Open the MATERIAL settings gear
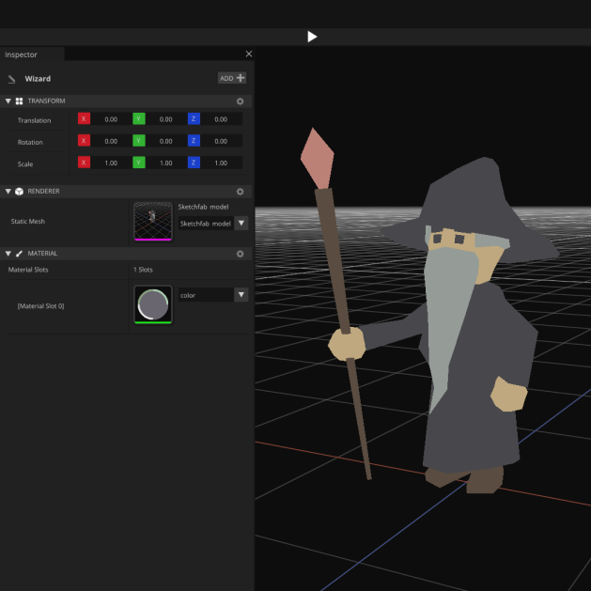The width and height of the screenshot is (591, 591). 240,254
